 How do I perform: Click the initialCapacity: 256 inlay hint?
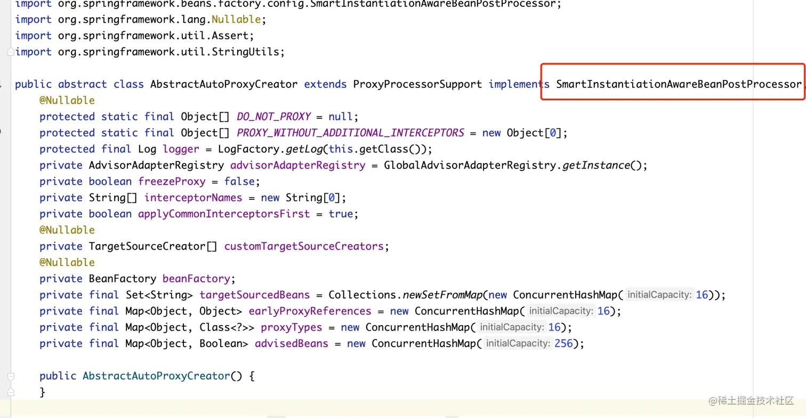pyautogui.click(x=517, y=344)
